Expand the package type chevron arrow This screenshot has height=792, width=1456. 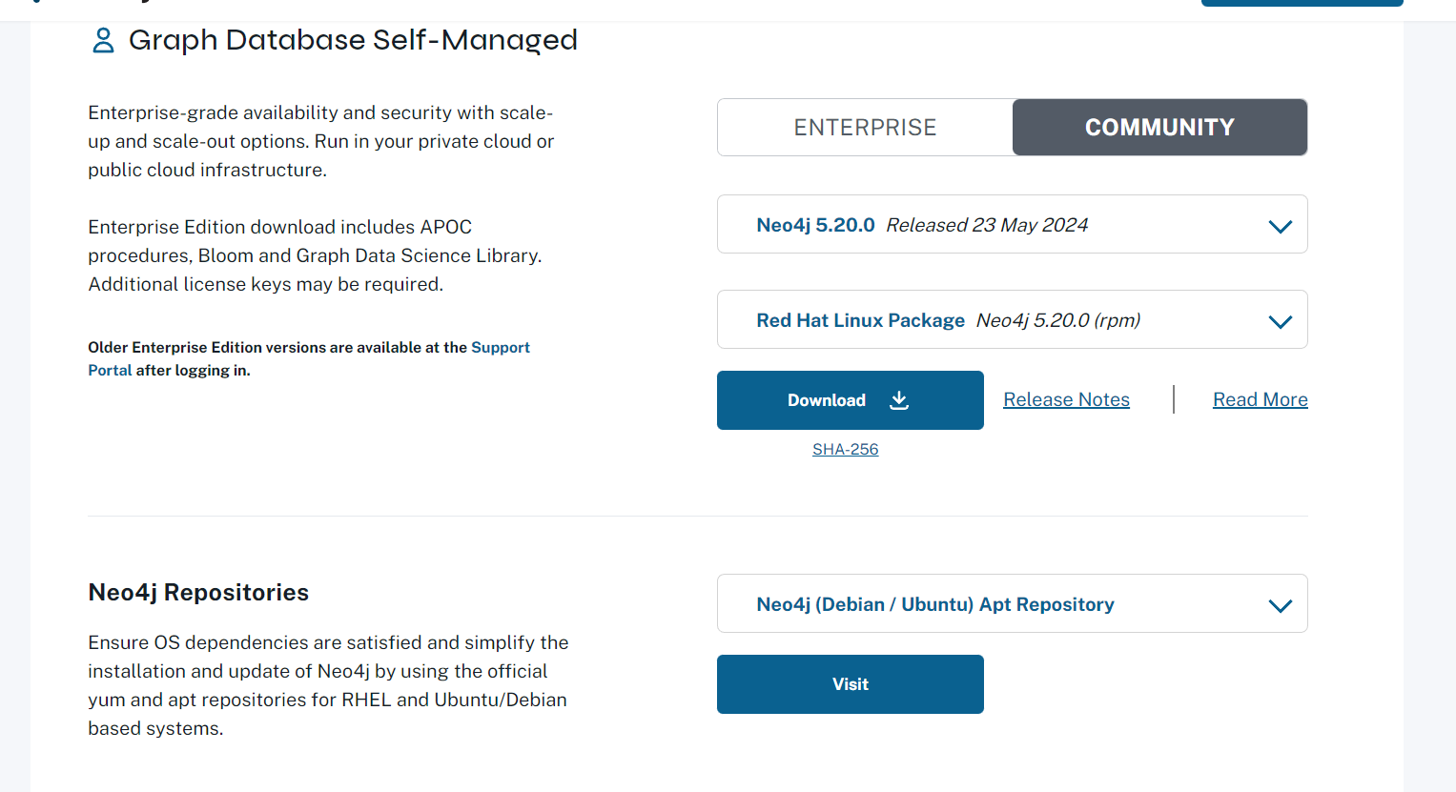(x=1281, y=321)
